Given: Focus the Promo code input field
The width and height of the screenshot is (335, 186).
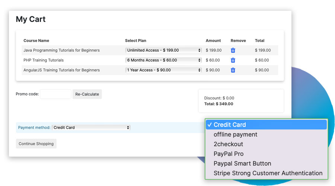Looking at the screenshot, I should click(x=55, y=94).
